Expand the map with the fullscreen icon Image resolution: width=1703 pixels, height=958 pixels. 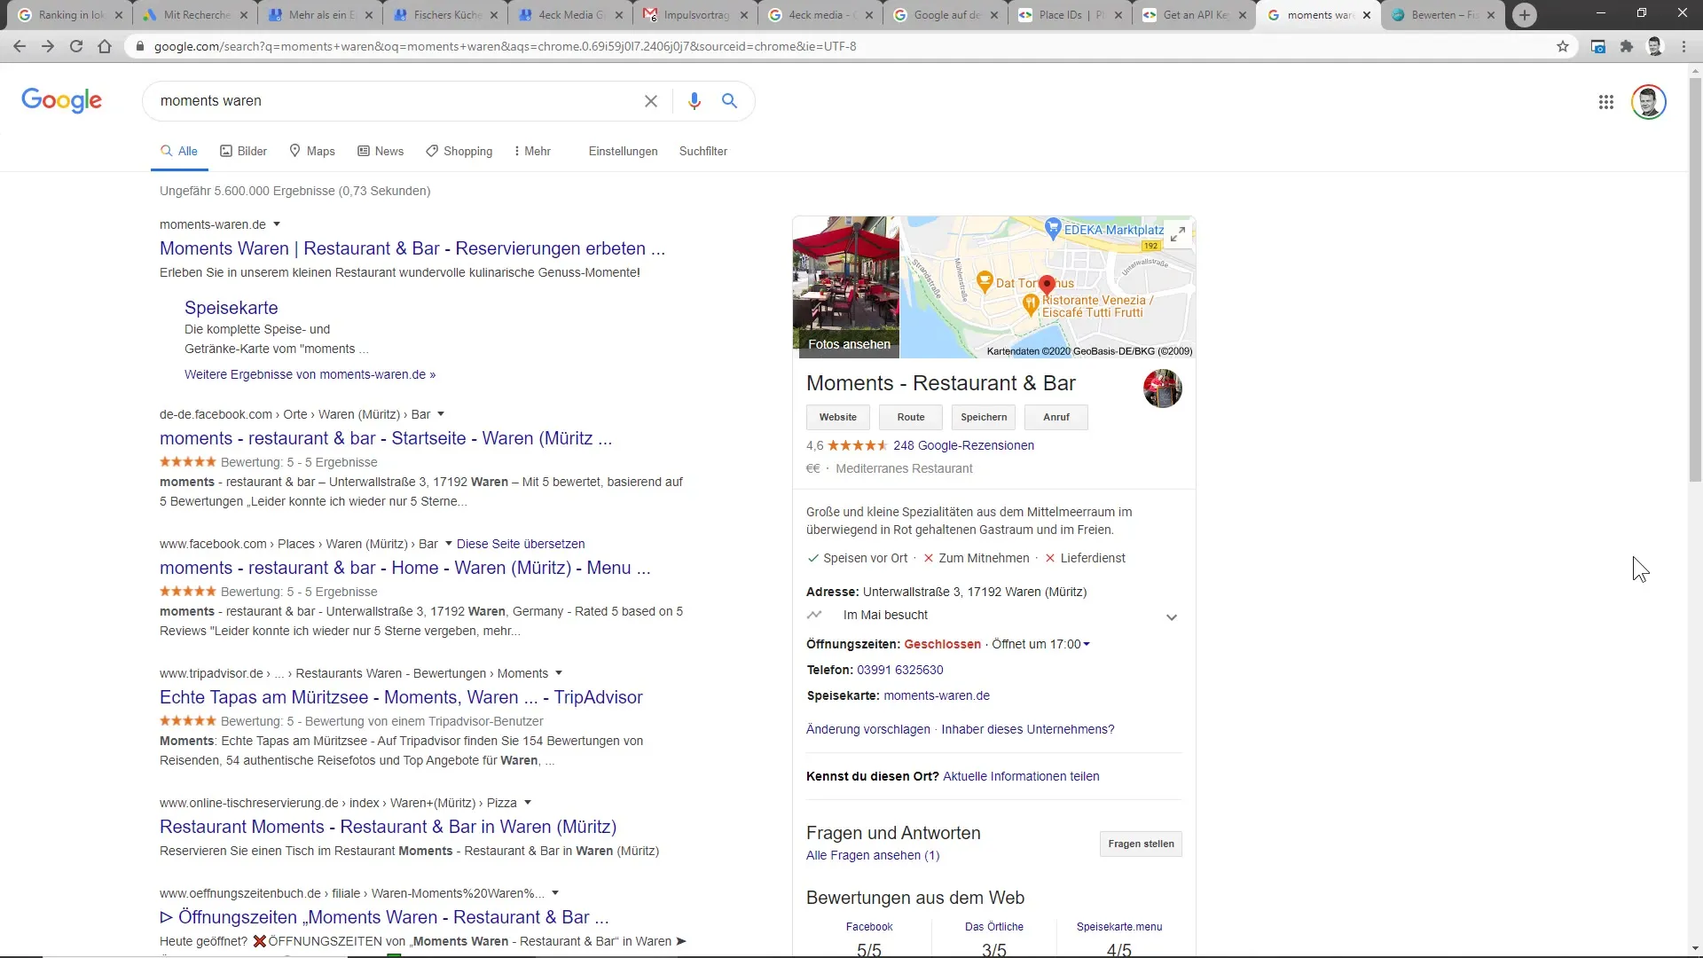pyautogui.click(x=1178, y=234)
